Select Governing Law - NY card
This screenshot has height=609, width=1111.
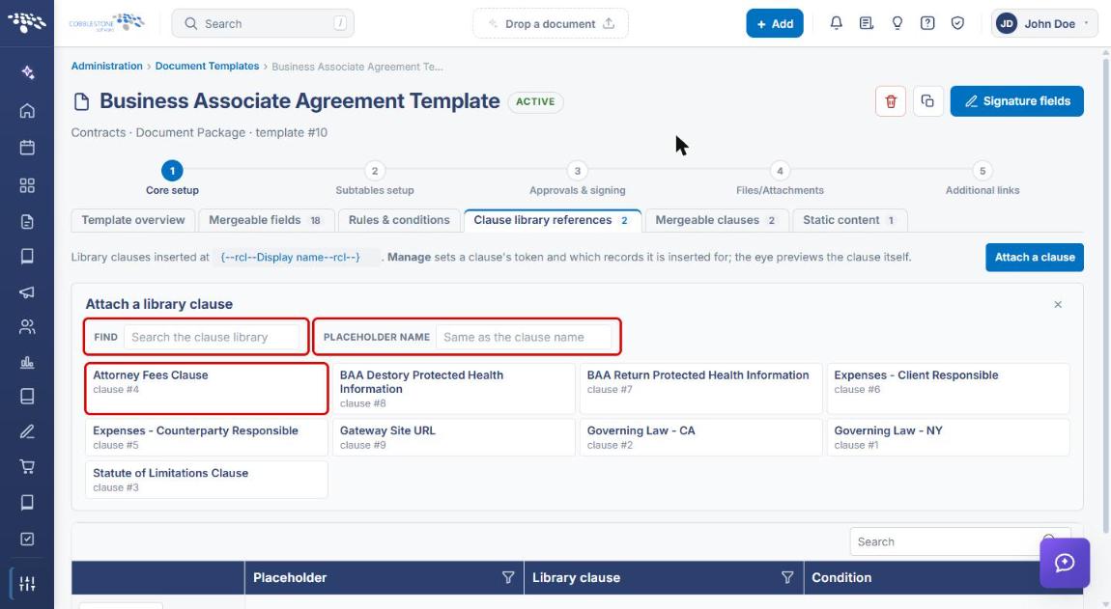948,437
